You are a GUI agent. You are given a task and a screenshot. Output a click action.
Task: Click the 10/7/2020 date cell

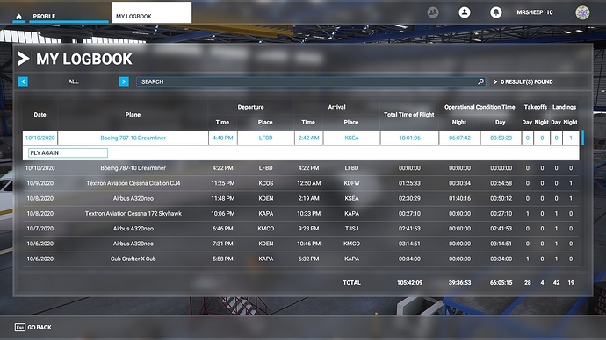tap(40, 228)
